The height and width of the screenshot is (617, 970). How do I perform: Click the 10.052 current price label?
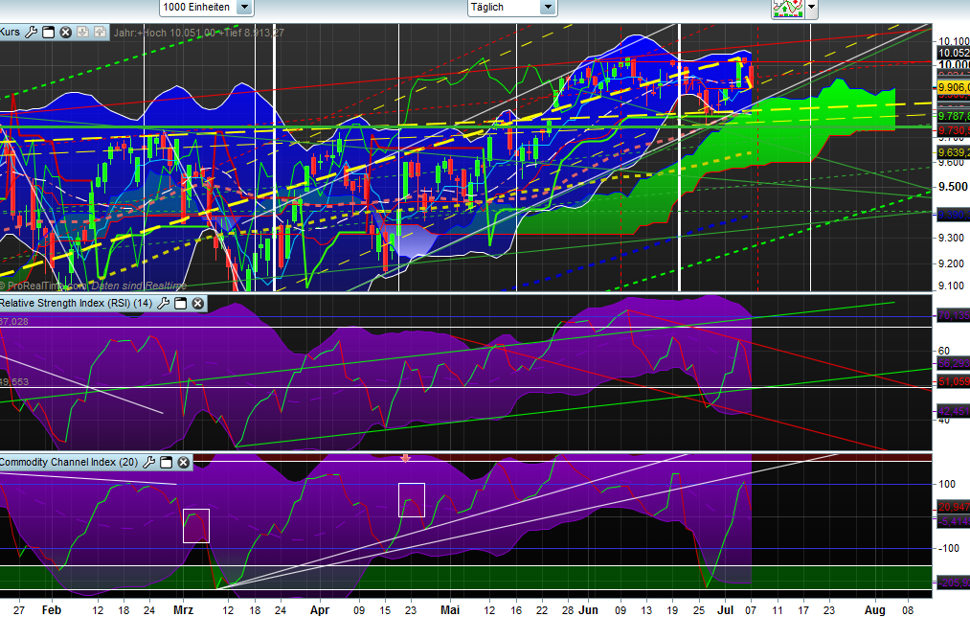pyautogui.click(x=954, y=54)
